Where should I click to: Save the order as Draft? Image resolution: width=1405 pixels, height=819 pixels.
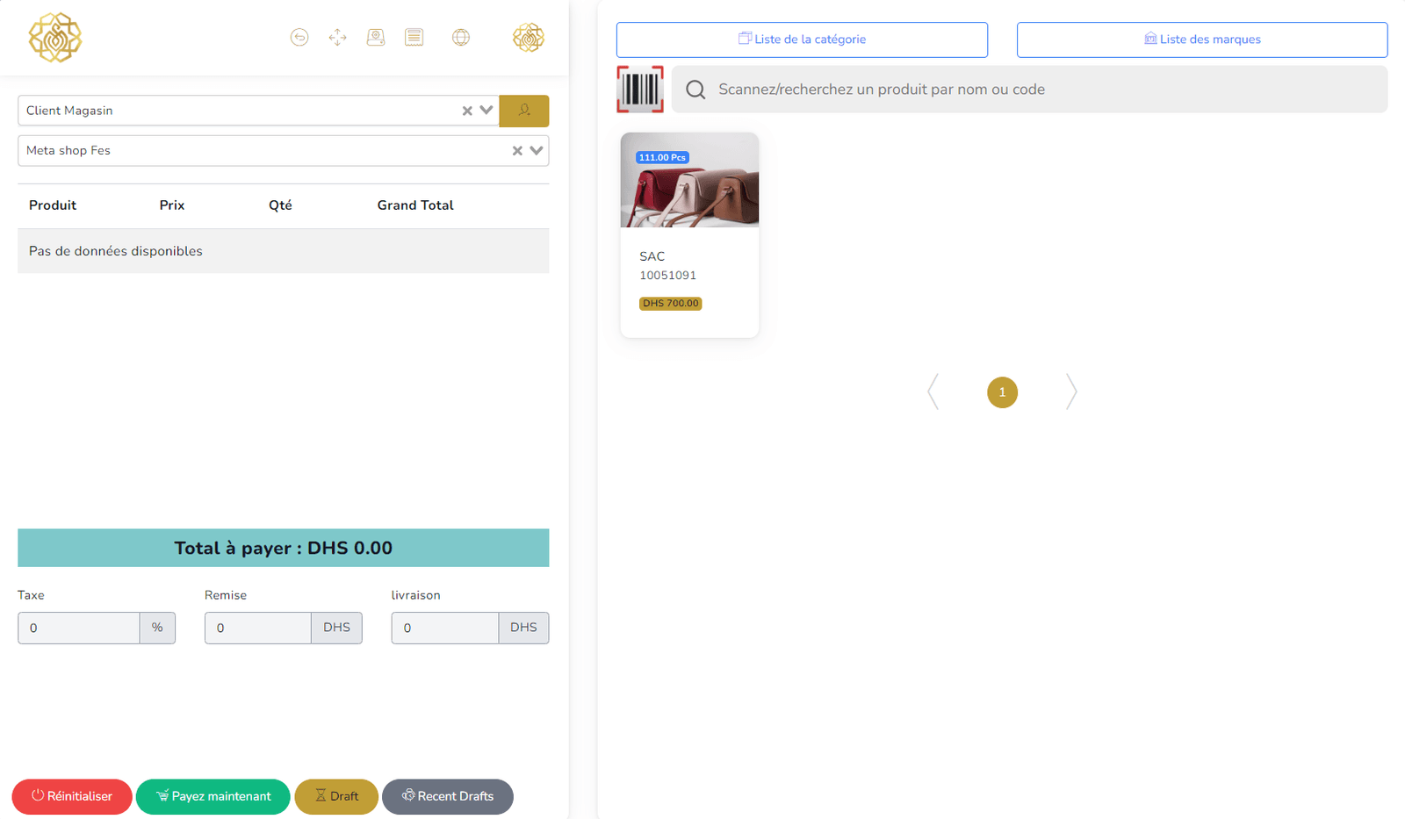tap(336, 796)
